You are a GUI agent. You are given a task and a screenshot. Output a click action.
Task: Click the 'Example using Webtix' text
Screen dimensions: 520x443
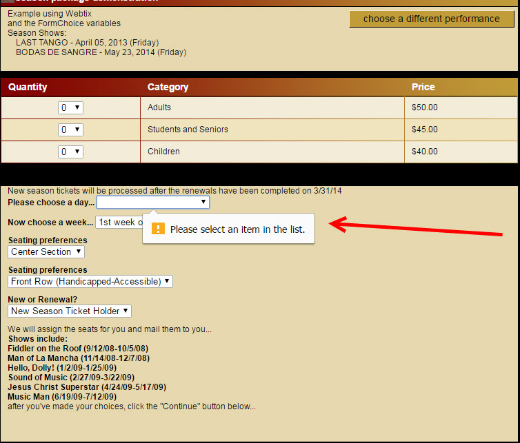[50, 14]
